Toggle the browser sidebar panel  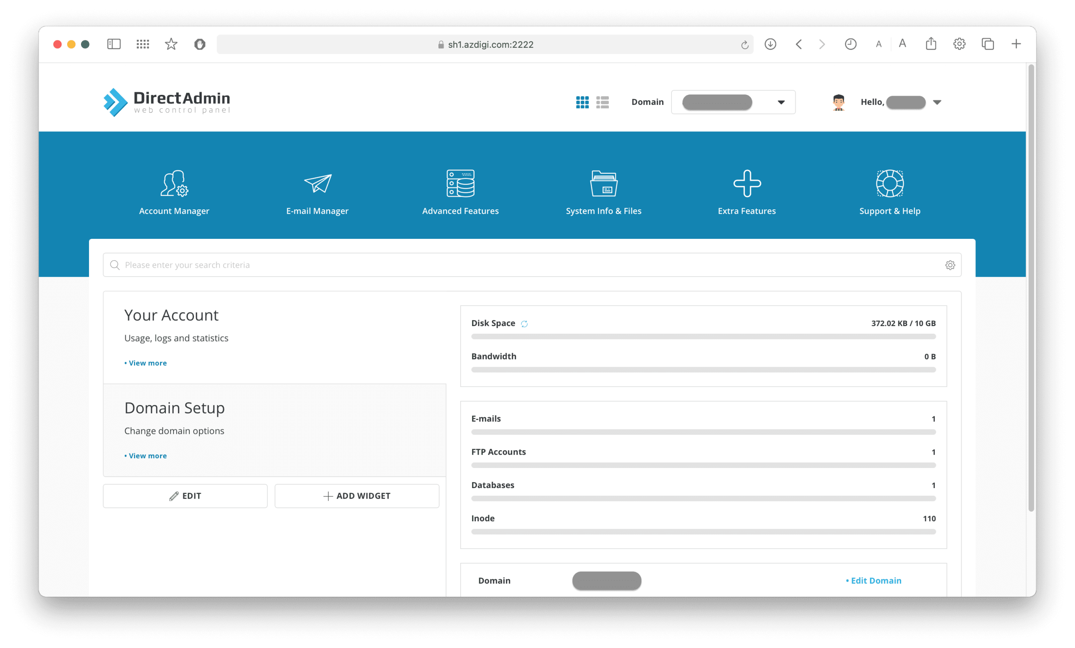[x=114, y=44]
